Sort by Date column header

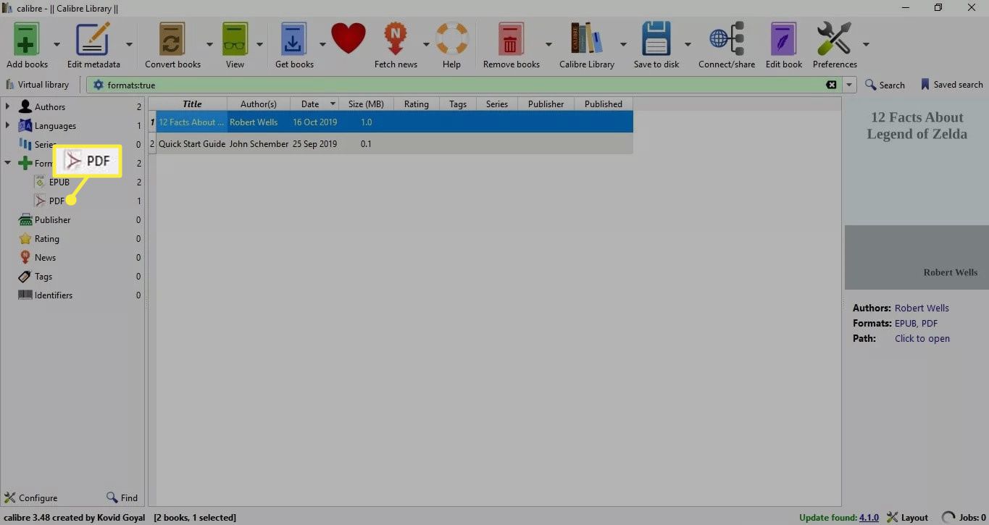(314, 104)
